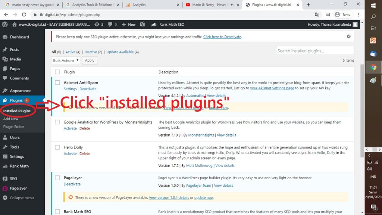The image size is (382, 215).
Task: Open PowerPoint from Windows taskbar
Action: (373, 41)
